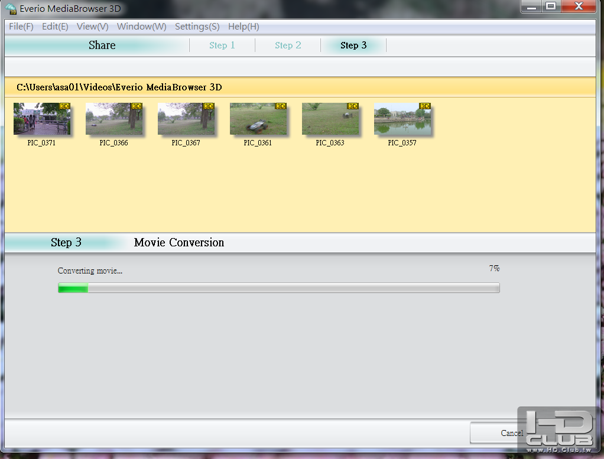Viewport: 604px width, 459px height.
Task: Minimize the Everio MediaBrowser 3D window
Action: coord(531,6)
